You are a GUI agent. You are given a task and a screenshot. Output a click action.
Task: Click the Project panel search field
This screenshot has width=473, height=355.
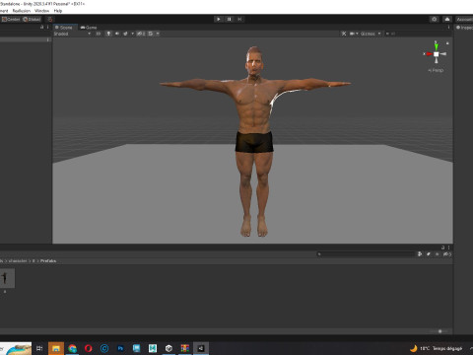(x=367, y=253)
